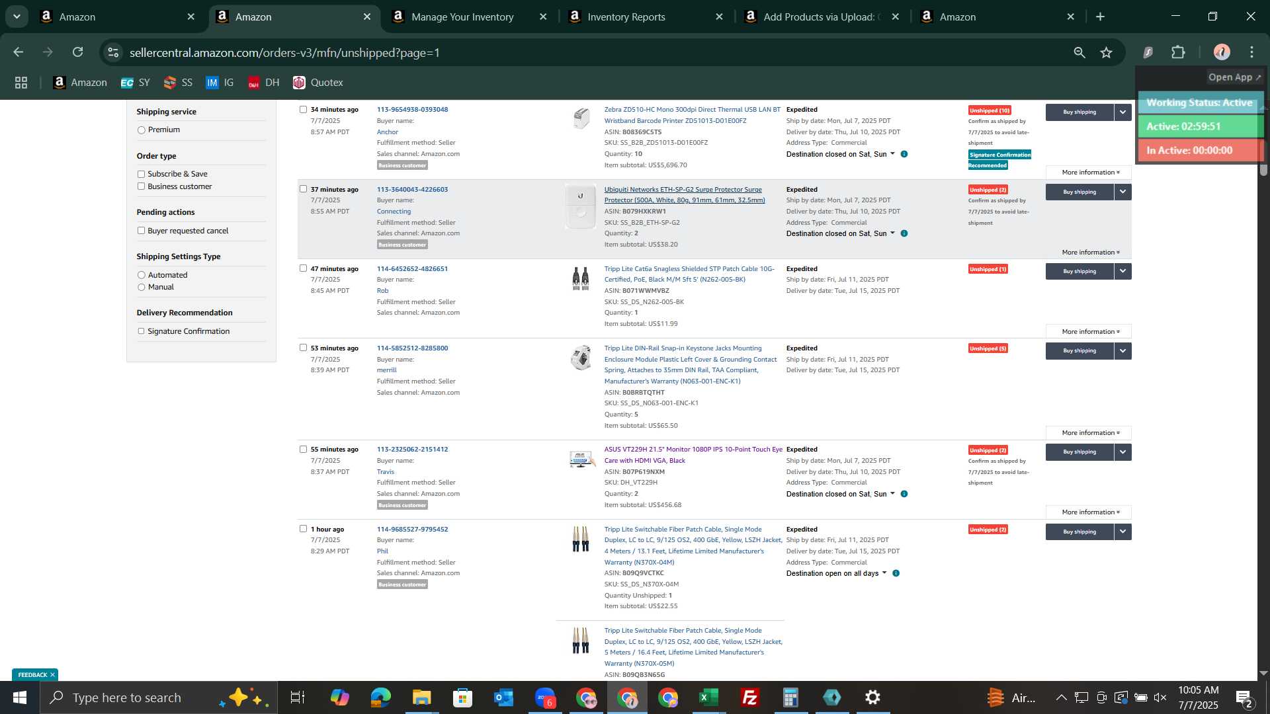Select the Manual shipping settings radio
Viewport: 1270px width, 714px height.
pos(141,287)
